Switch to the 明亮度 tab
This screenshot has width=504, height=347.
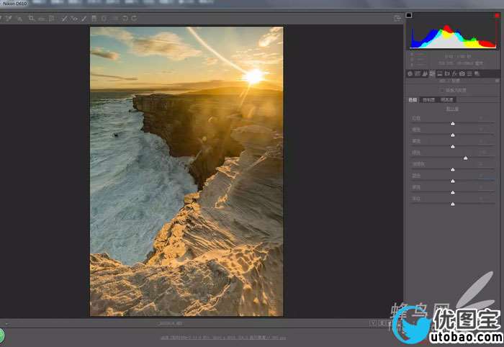pyautogui.click(x=447, y=100)
